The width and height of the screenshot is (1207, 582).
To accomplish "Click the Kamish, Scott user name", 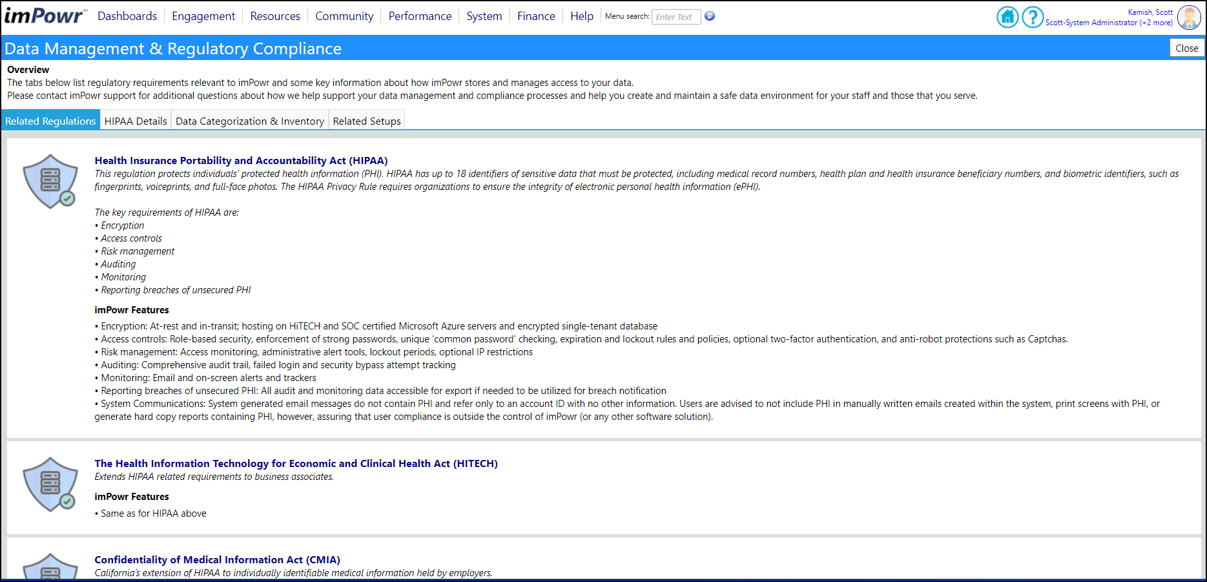I will click(1150, 12).
